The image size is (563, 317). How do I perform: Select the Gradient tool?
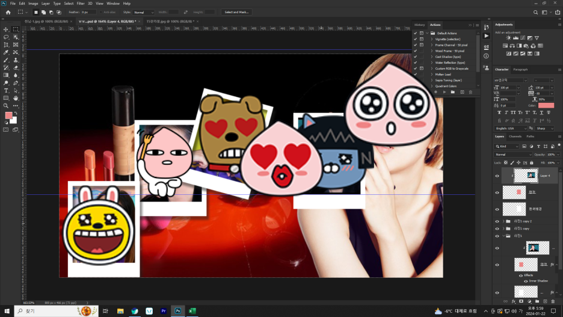point(6,75)
